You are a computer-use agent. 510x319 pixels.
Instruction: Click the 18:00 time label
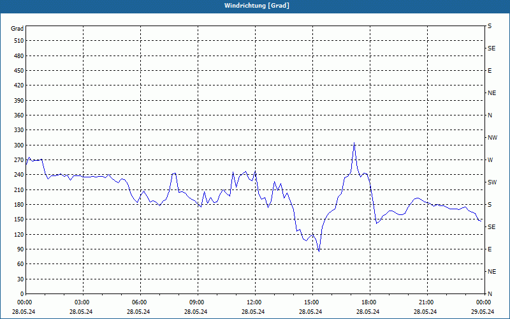370,302
